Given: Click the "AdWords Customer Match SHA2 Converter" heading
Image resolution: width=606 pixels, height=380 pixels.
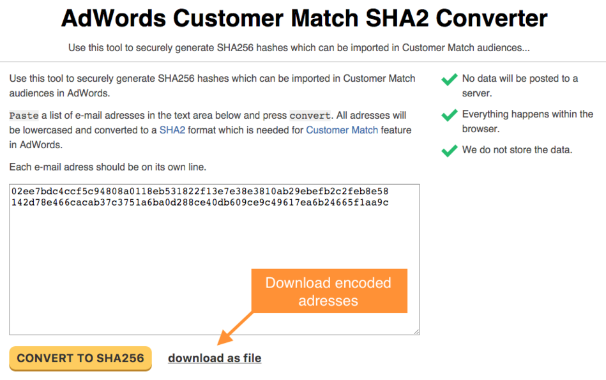Looking at the screenshot, I should 304,19.
